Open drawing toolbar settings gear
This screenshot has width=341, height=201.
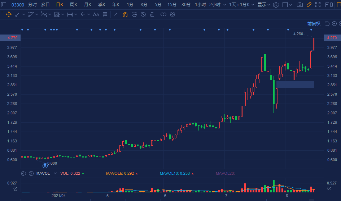coord(172,14)
